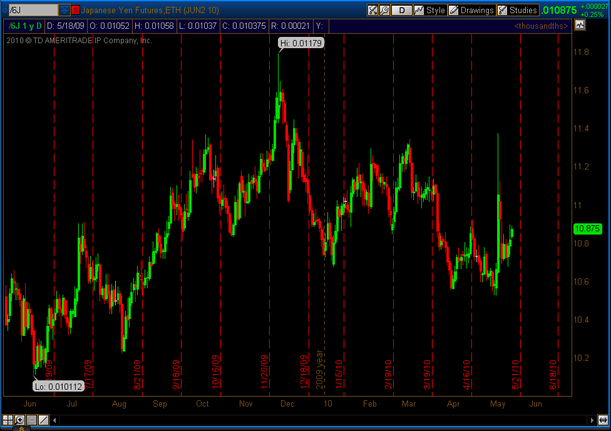The width and height of the screenshot is (611, 431).
Task: Click the right scroll arrow of chart scrollbar
Action: pos(592,420)
